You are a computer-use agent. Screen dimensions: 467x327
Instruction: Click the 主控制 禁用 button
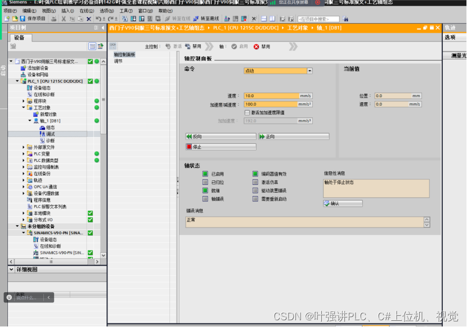pyautogui.click(x=194, y=47)
